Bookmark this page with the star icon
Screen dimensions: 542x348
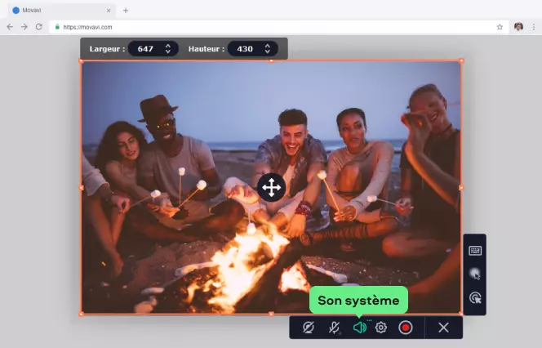point(500,27)
